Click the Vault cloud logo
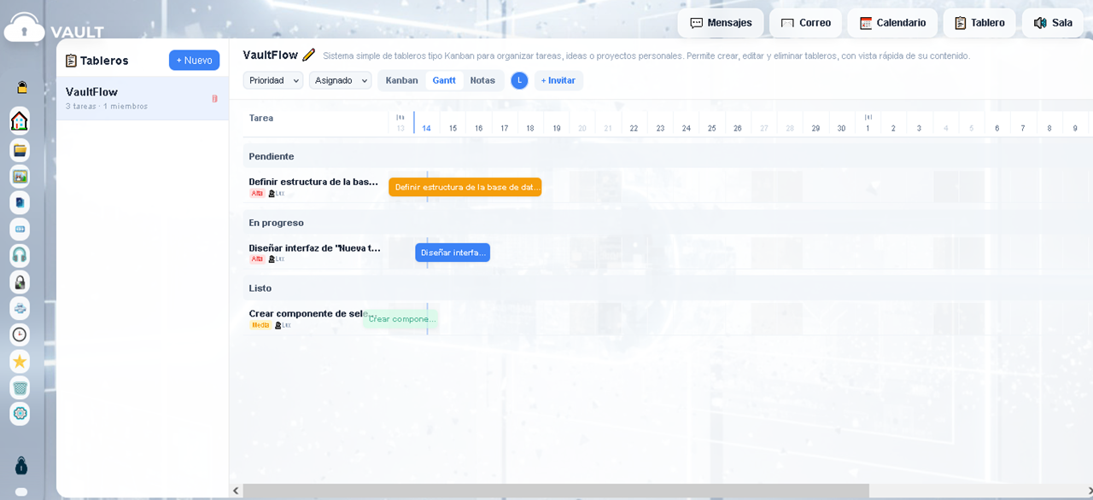Image resolution: width=1093 pixels, height=500 pixels. tap(24, 27)
